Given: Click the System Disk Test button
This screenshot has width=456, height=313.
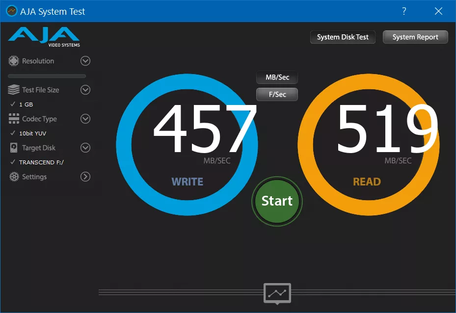Looking at the screenshot, I should (x=343, y=37).
